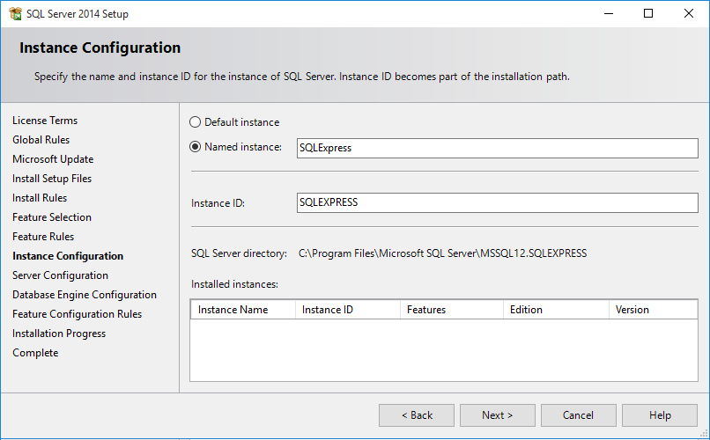Click the Version column header
710x440 pixels.
click(653, 309)
